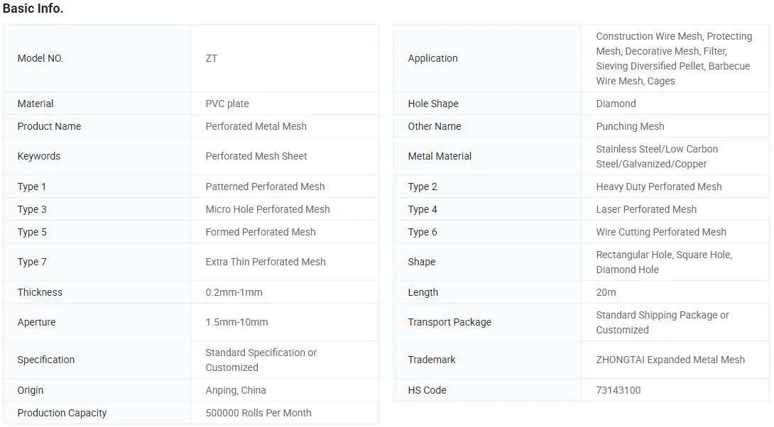Image resolution: width=774 pixels, height=427 pixels.
Task: Select the 1.5mm-10mm aperture value
Action: coord(236,322)
